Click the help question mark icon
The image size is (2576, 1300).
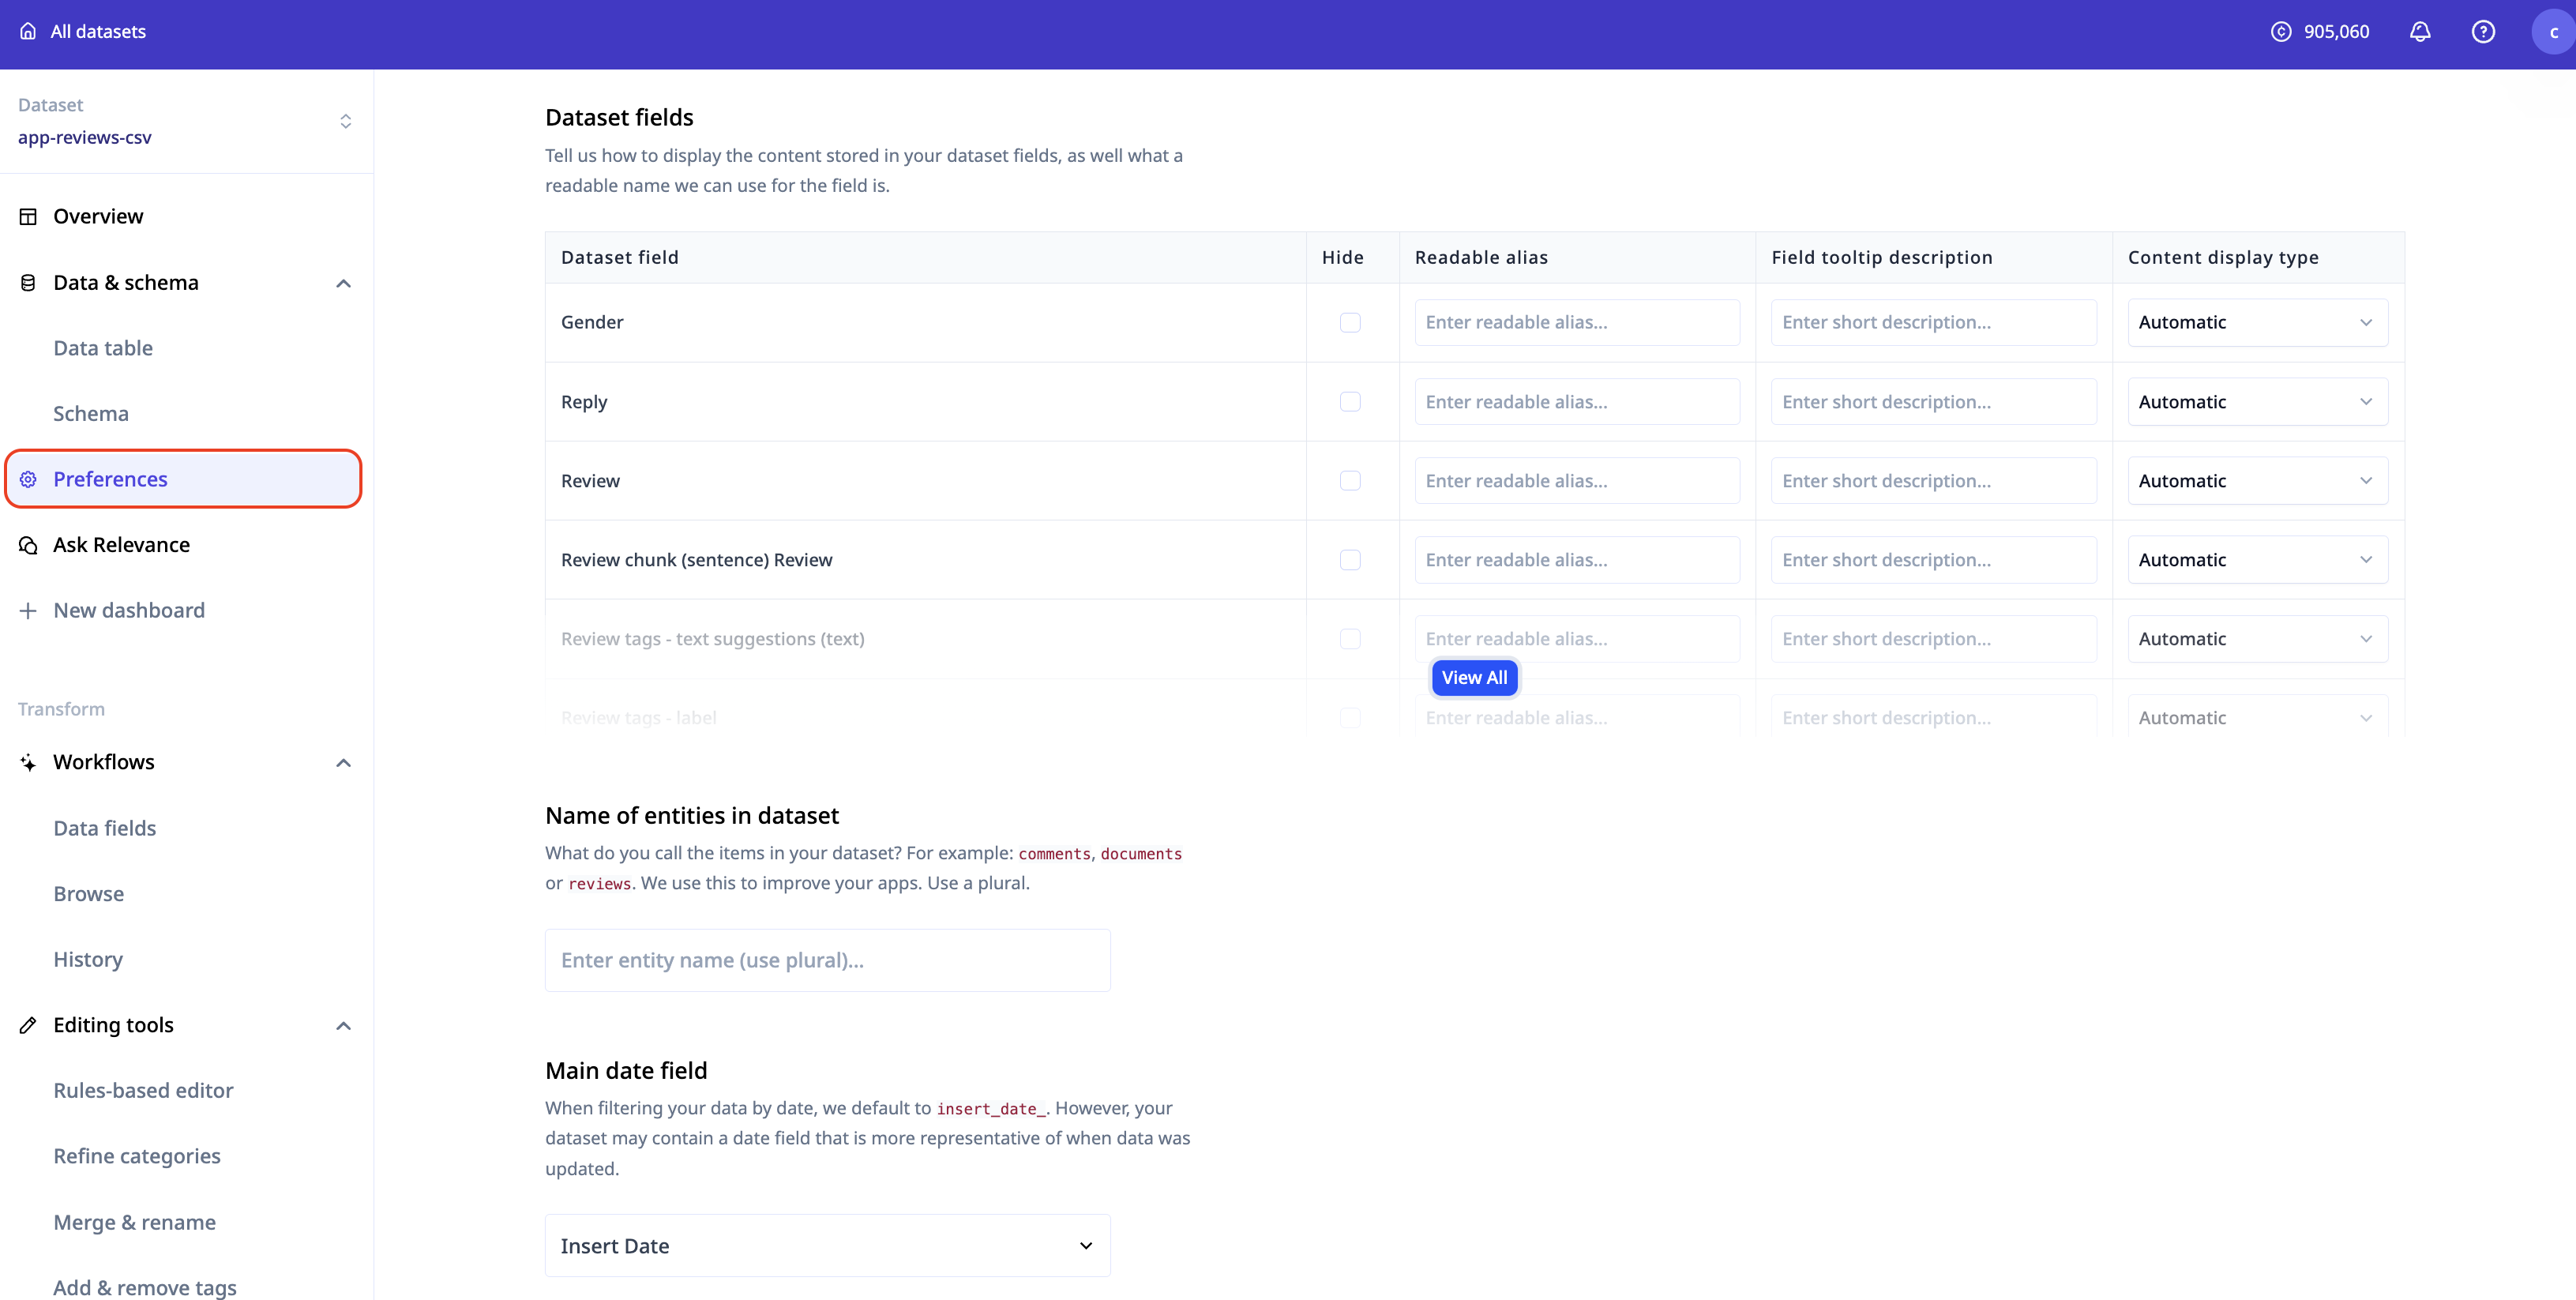[x=2482, y=31]
